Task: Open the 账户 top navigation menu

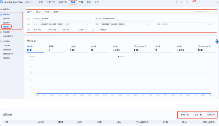Action: 96,2
